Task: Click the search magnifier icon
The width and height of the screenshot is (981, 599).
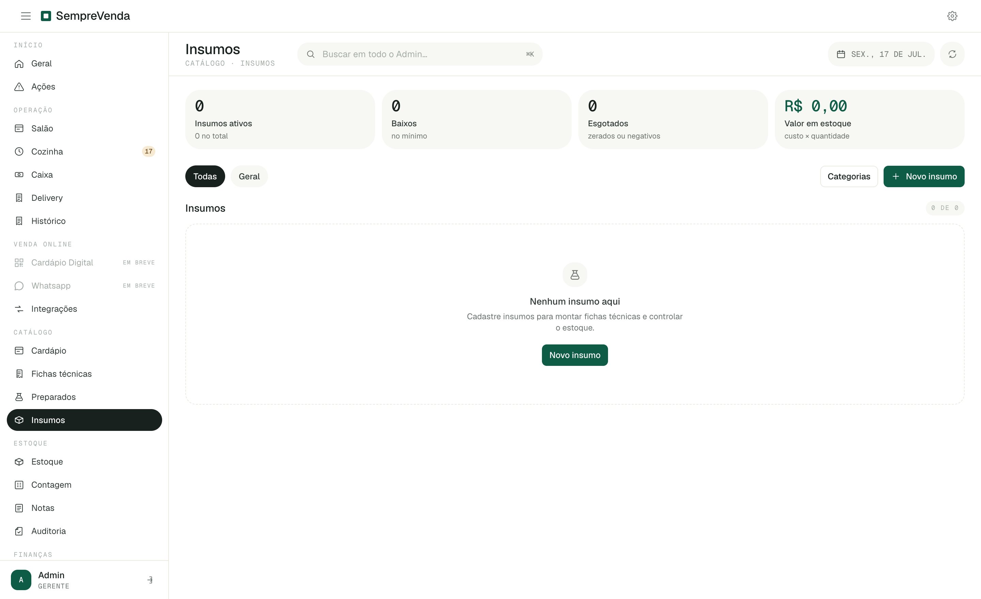Action: click(x=311, y=54)
